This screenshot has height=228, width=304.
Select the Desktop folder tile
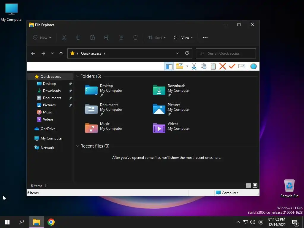[x=104, y=90]
